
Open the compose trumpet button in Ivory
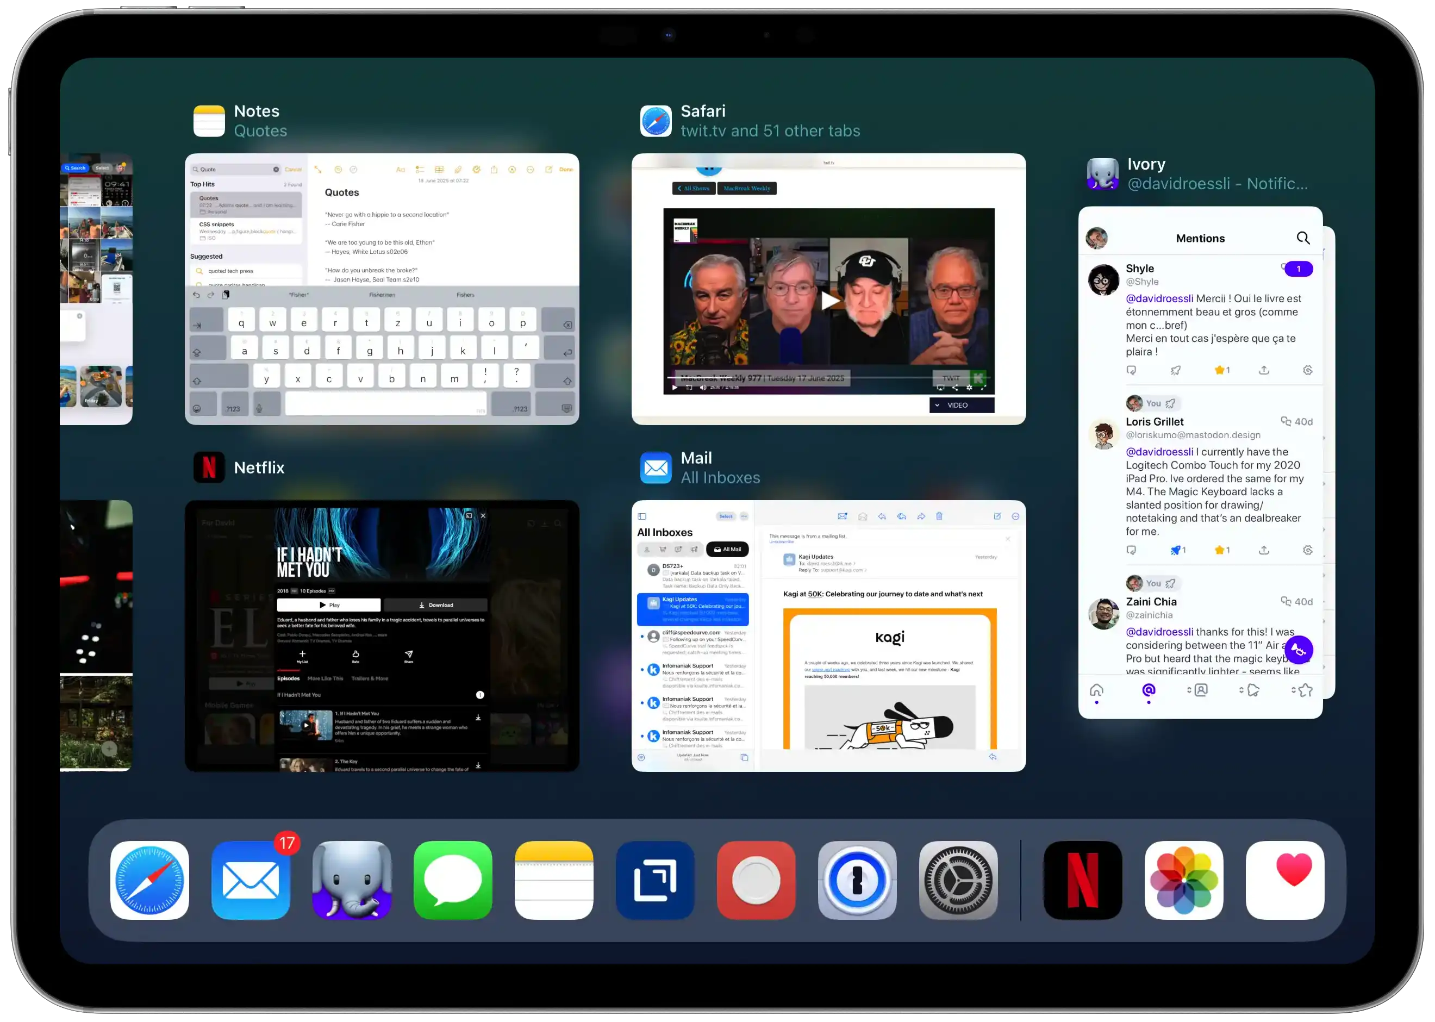(1298, 650)
